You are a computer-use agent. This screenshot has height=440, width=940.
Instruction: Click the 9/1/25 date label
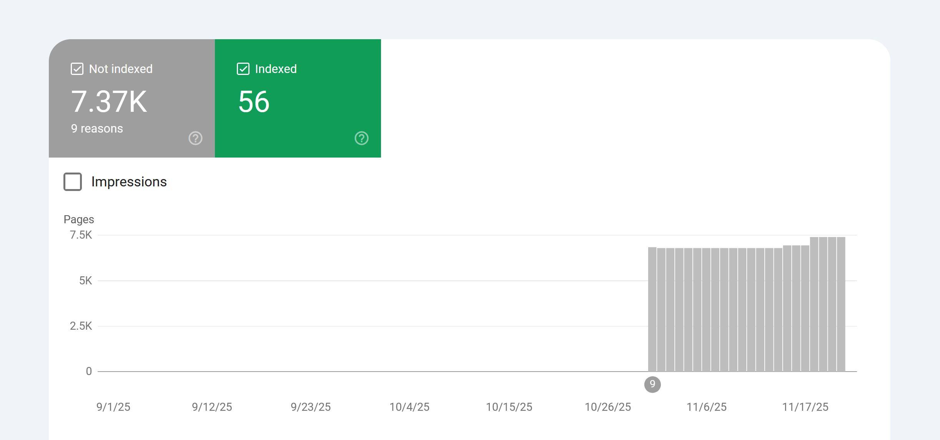113,407
